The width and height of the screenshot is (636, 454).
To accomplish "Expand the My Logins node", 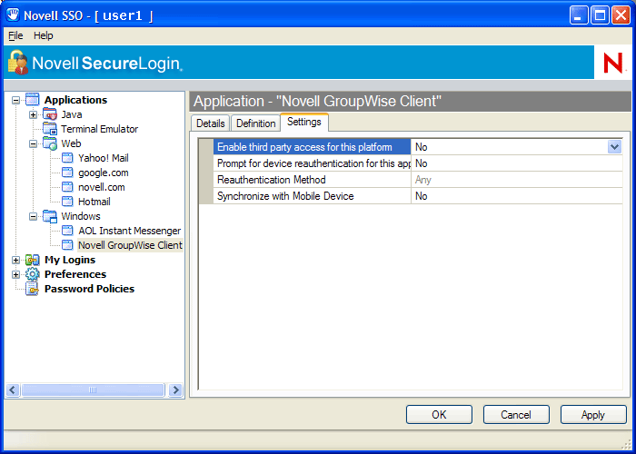I will (15, 261).
